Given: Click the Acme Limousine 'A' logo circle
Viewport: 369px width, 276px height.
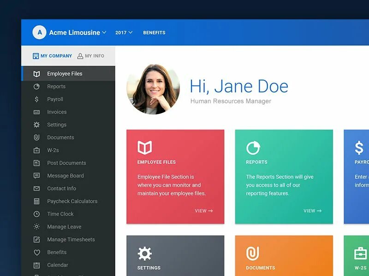Looking at the screenshot, I should [39, 32].
